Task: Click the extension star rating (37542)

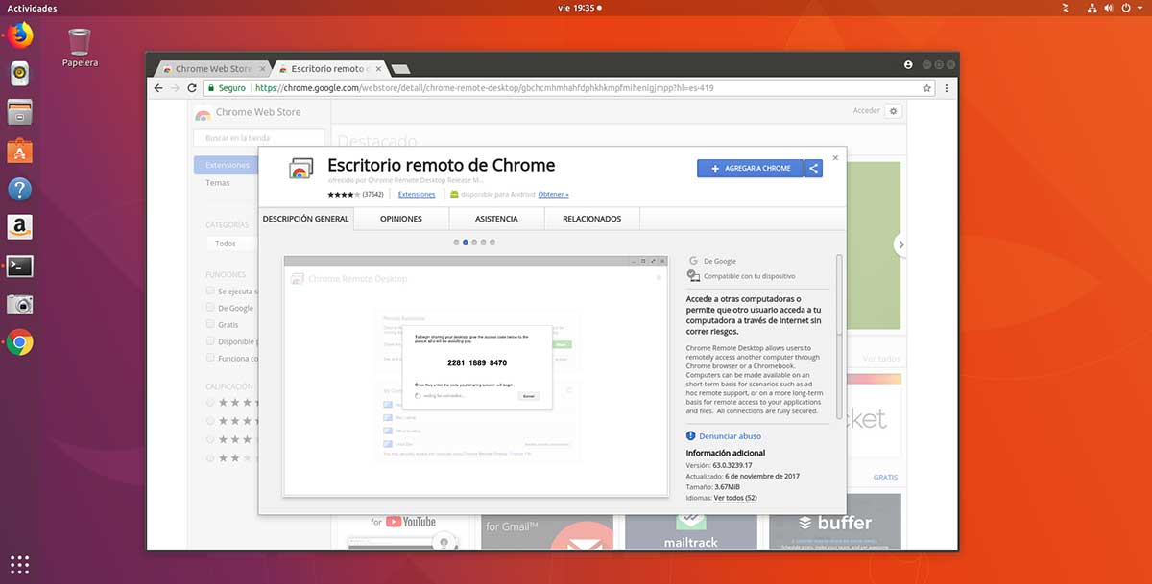Action: [355, 194]
